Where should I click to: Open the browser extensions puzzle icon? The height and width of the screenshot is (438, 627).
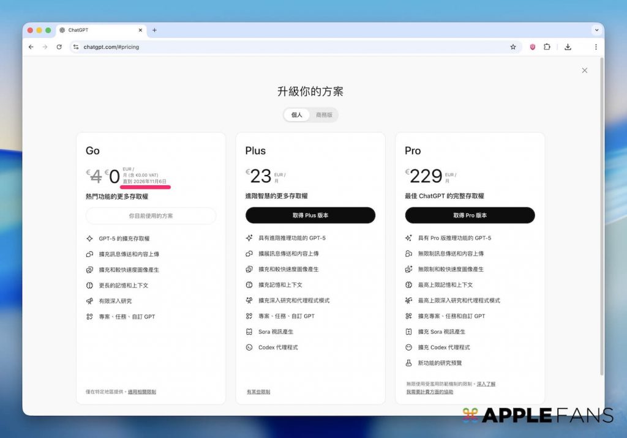click(x=547, y=47)
